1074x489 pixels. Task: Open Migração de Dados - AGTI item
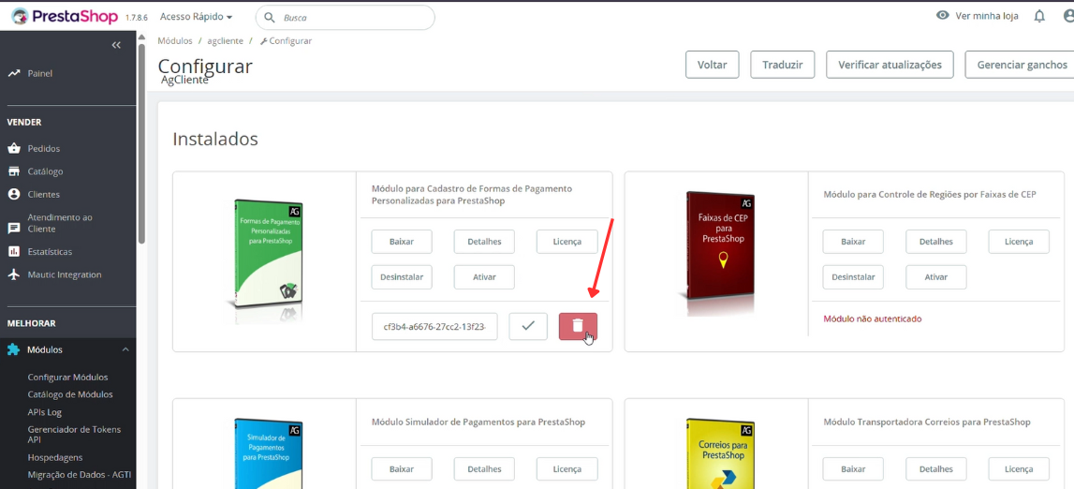80,475
